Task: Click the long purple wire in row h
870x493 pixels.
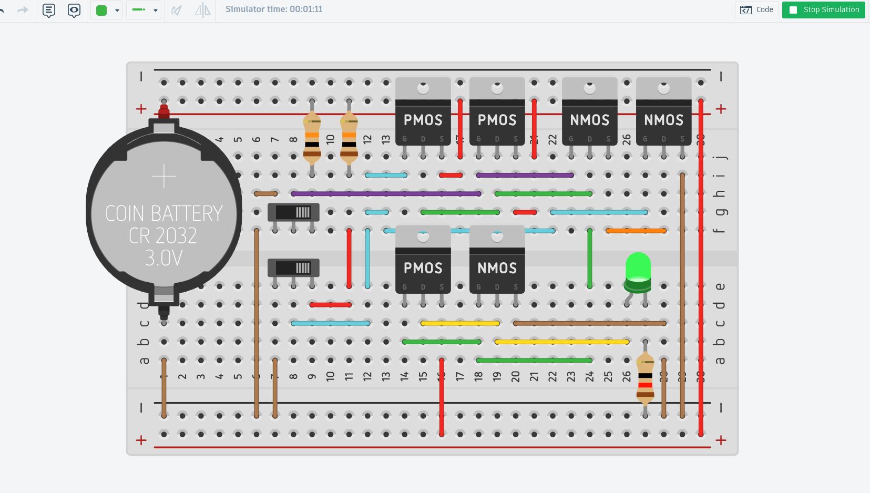Action: [x=385, y=194]
